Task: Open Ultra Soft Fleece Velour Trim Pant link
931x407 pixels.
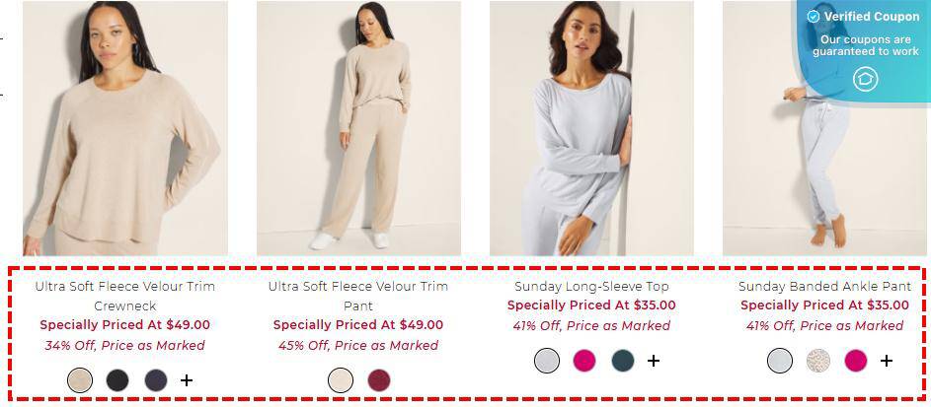Action: point(358,296)
